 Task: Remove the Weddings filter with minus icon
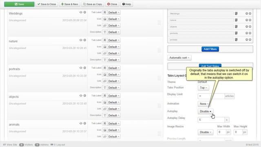tap(247, 13)
